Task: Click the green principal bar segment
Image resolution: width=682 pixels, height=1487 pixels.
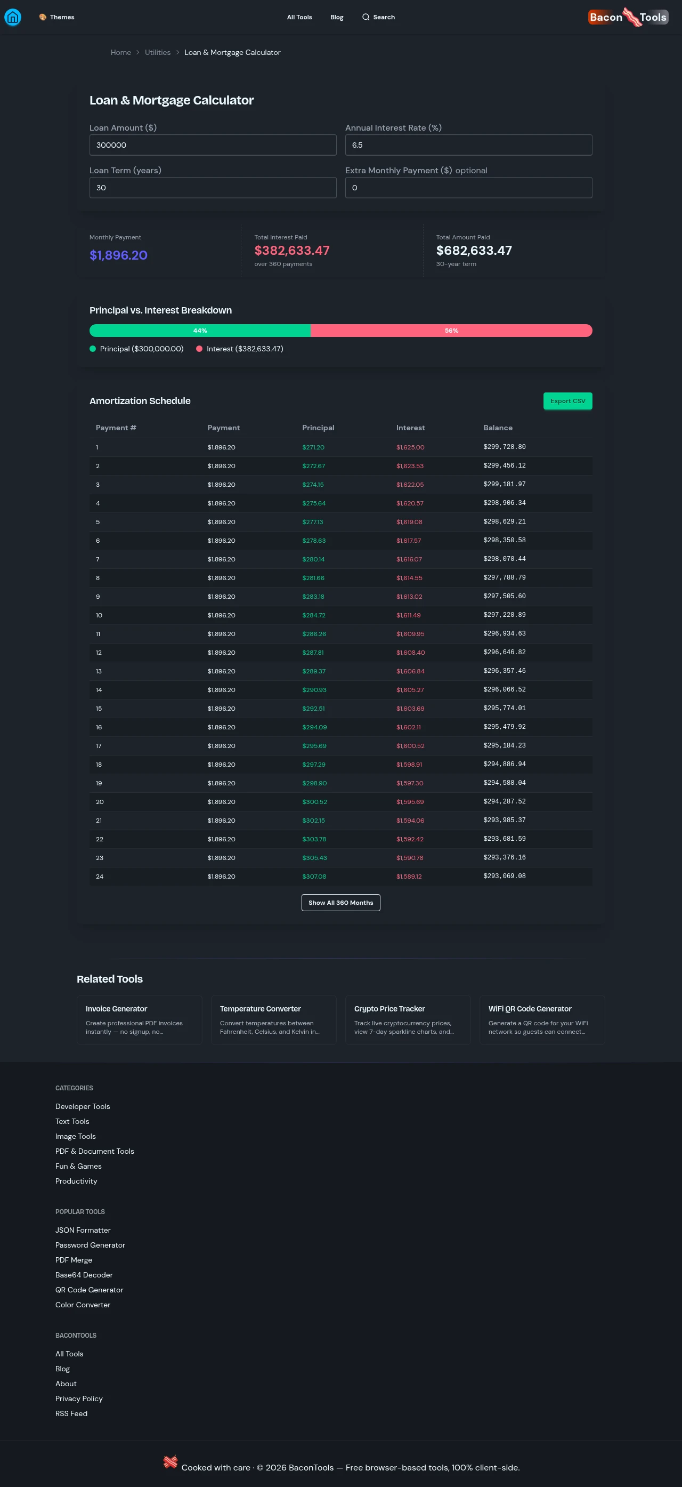Action: click(200, 330)
